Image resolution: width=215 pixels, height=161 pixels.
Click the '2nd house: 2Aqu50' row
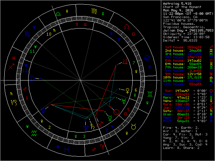pos(183,51)
